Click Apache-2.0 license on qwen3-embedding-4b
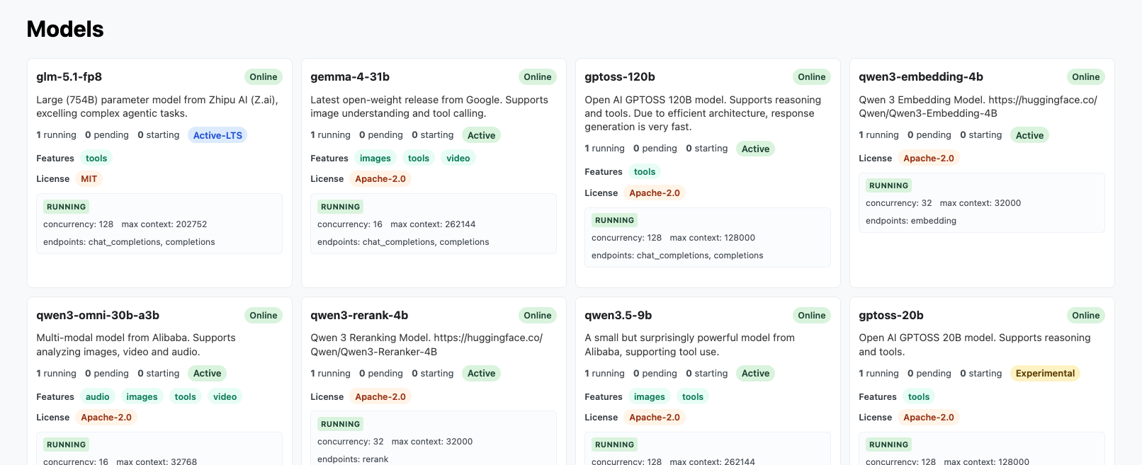 [929, 158]
